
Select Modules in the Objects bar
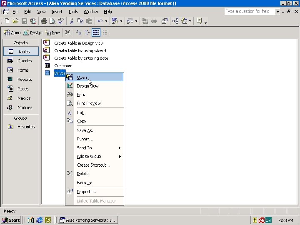pyautogui.click(x=21, y=107)
